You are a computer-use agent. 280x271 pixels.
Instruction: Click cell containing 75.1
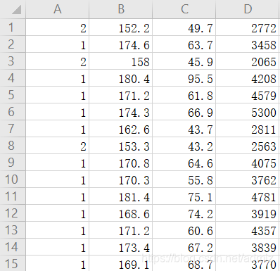point(184,196)
